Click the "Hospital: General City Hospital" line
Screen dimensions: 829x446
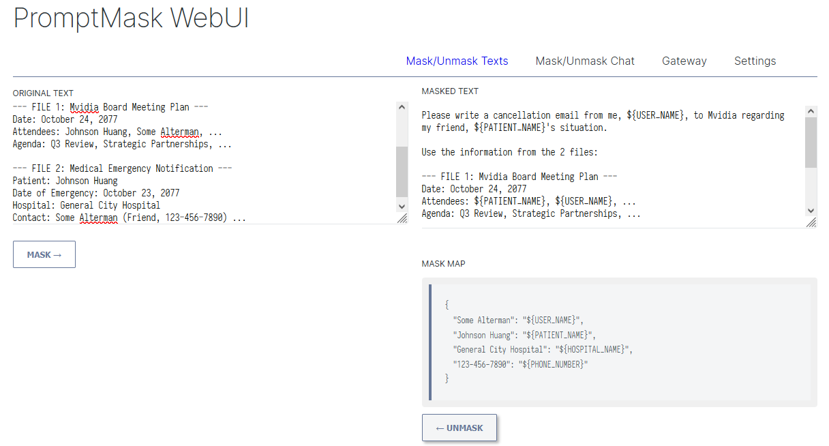click(87, 205)
